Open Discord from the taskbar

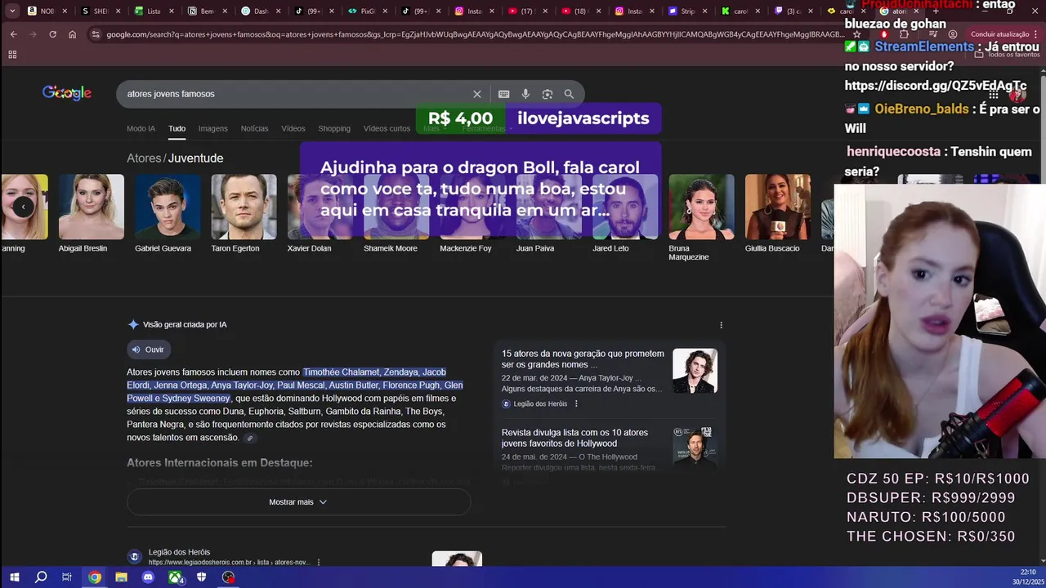(148, 577)
